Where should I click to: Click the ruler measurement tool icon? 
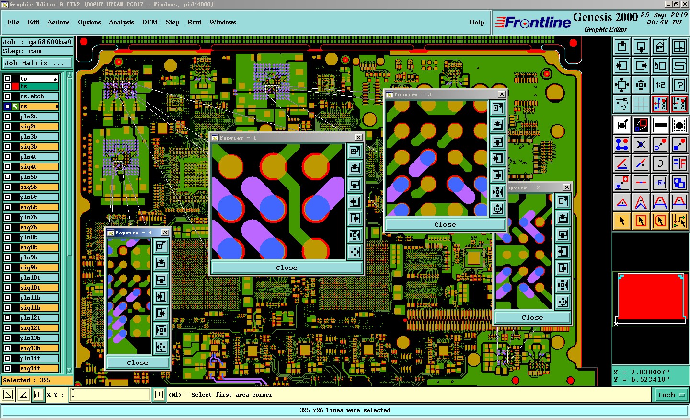(x=660, y=125)
